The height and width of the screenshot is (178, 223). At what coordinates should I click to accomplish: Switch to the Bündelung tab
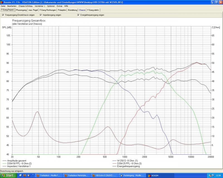tap(72, 10)
